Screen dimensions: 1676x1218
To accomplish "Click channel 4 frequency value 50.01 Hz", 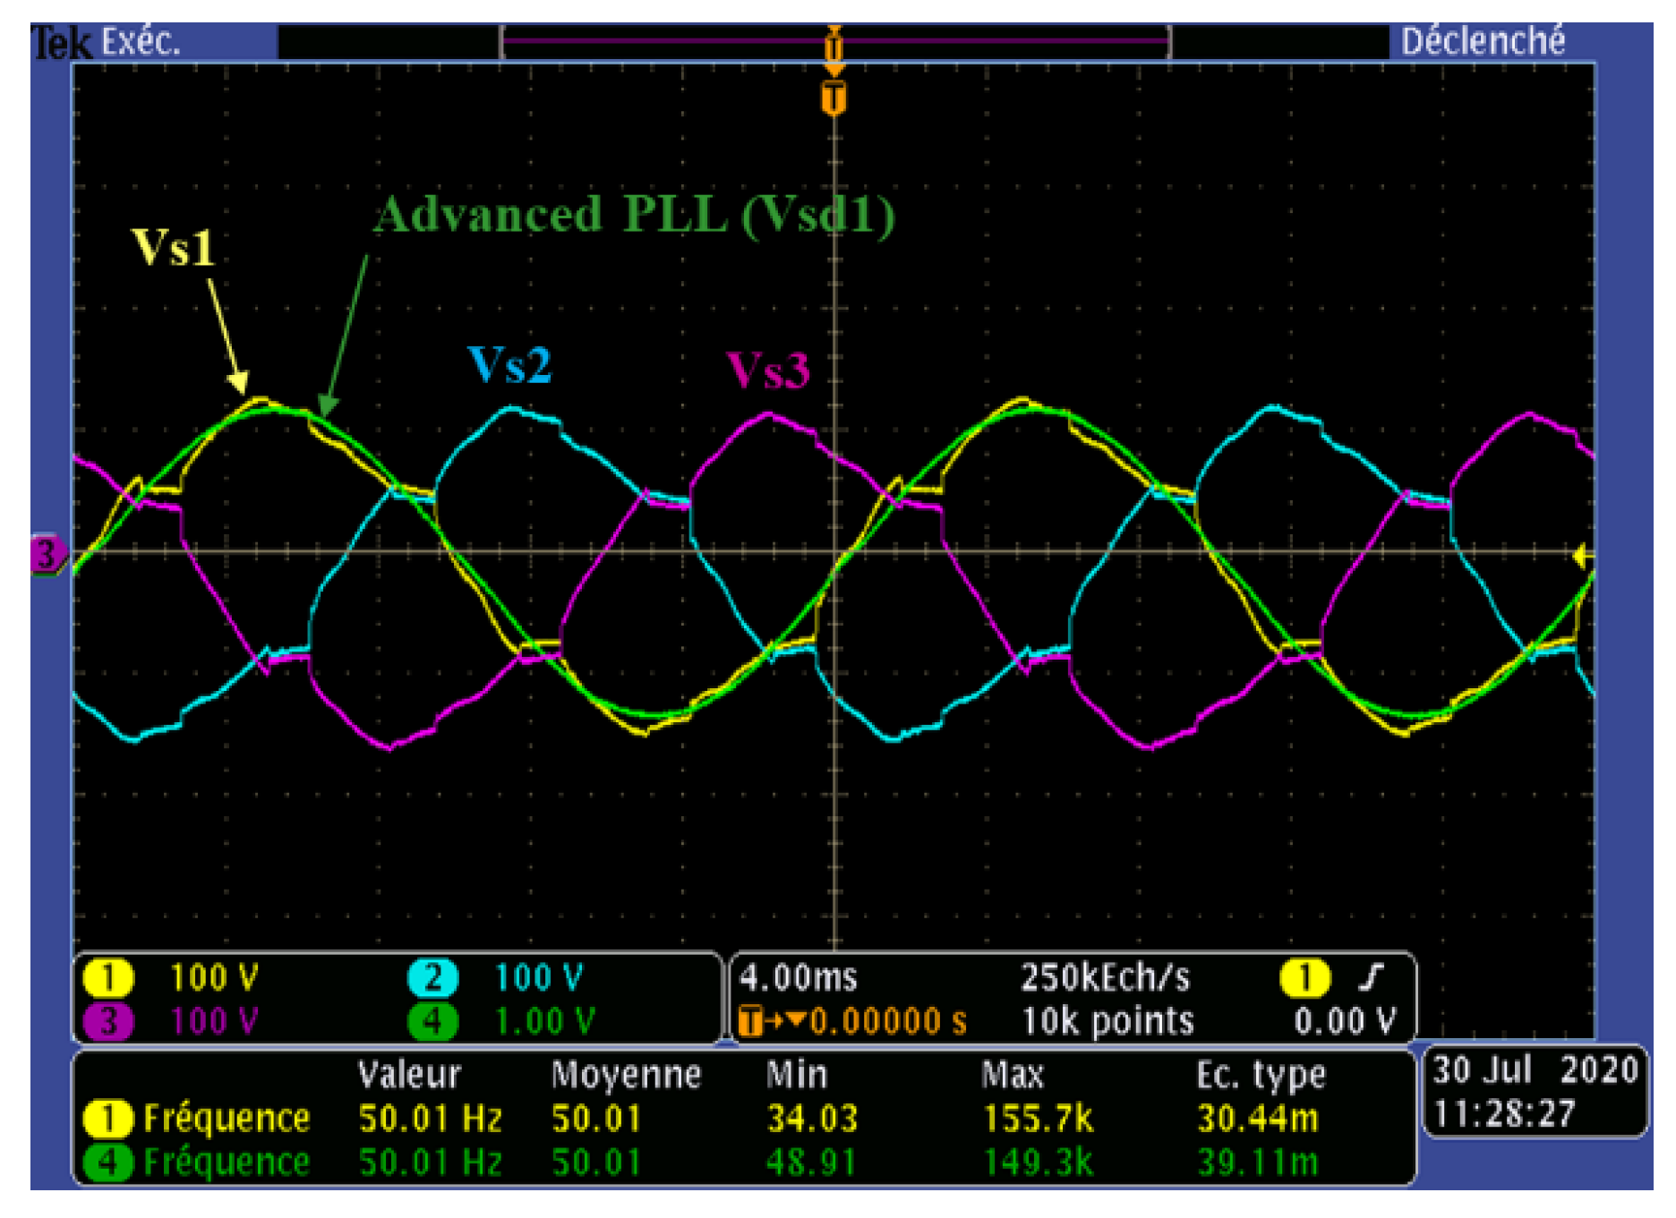I will tap(430, 1163).
